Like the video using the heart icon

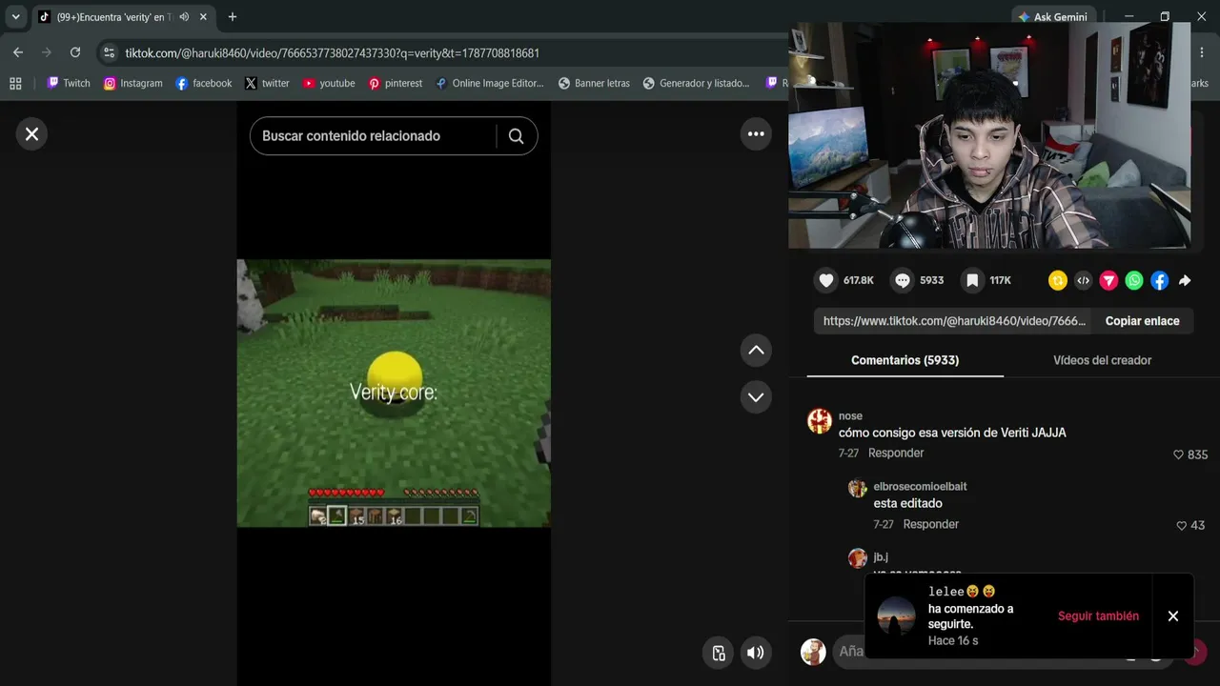point(826,280)
